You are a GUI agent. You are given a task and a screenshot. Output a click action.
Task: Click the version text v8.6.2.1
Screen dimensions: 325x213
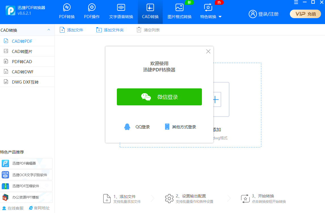[x=24, y=13]
